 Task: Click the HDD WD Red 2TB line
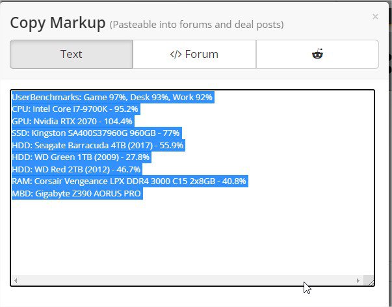tap(76, 169)
